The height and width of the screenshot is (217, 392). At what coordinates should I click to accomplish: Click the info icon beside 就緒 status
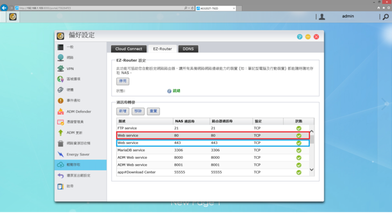point(169,91)
